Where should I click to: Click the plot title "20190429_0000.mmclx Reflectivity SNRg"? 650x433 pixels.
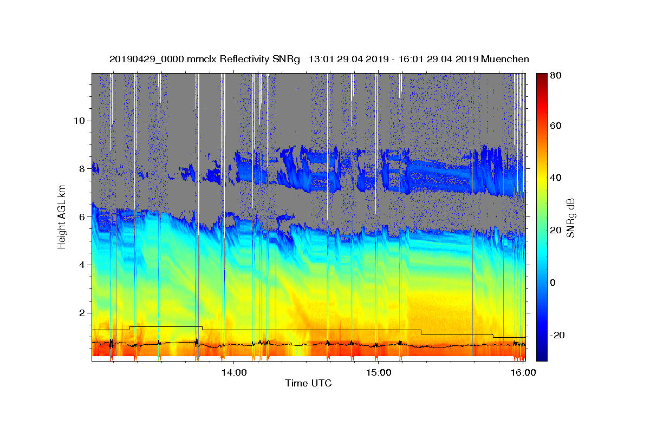204,59
